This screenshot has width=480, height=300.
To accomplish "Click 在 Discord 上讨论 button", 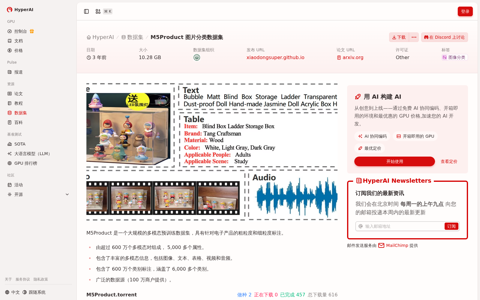I will point(444,37).
